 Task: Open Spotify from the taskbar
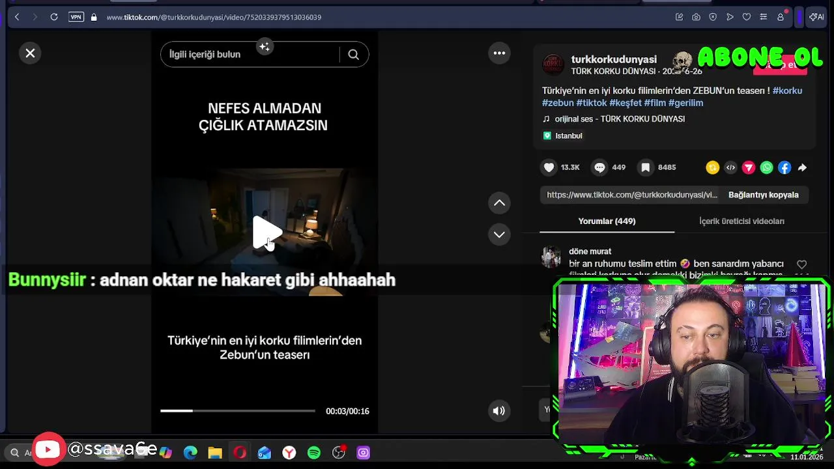point(314,453)
